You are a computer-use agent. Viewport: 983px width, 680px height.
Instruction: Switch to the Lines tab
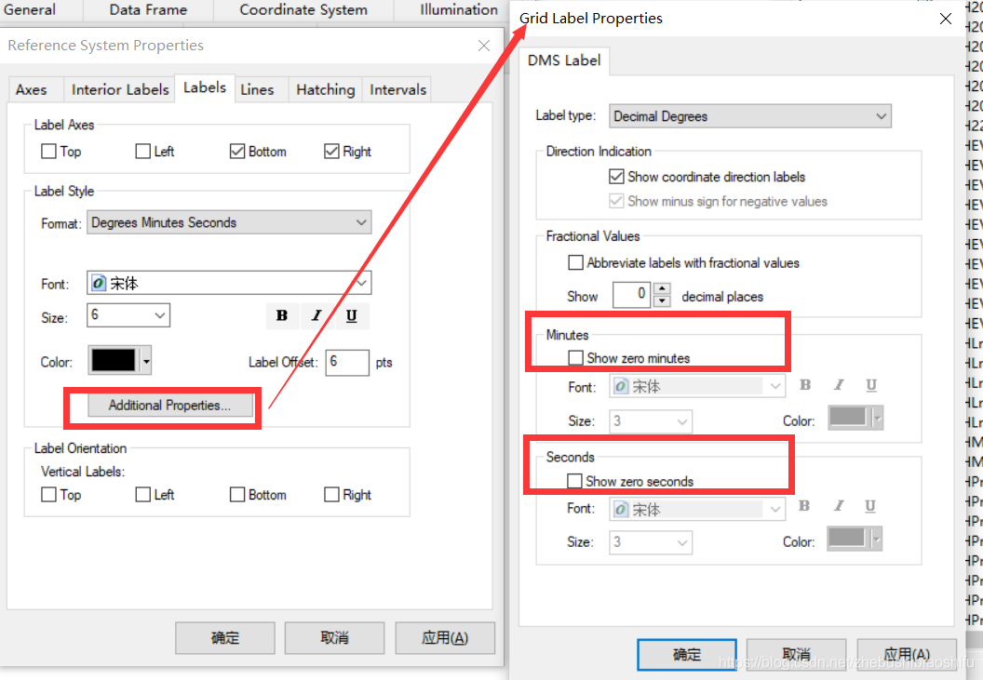pos(258,89)
